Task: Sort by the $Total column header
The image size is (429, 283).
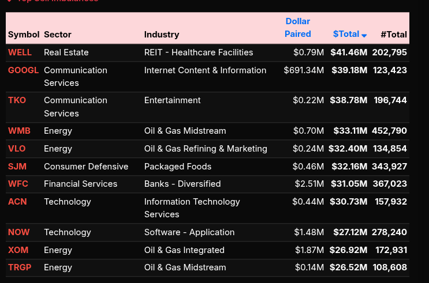Action: pos(346,34)
